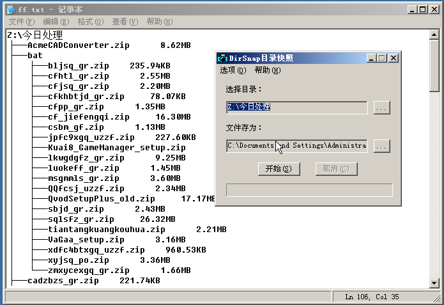The height and width of the screenshot is (305, 444).
Task: Open the 编辑(E) menu in Notepad
Action: (56, 22)
